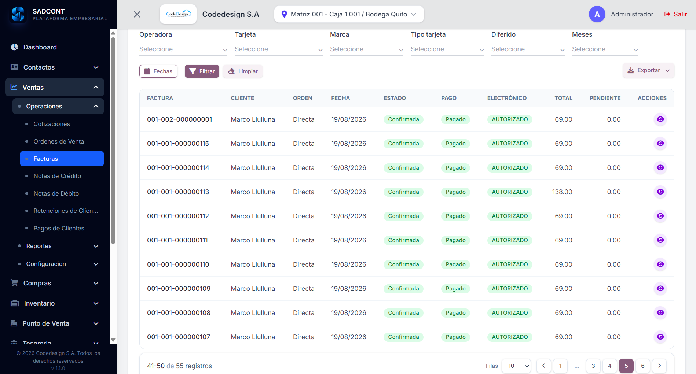This screenshot has width=696, height=374.
Task: Click the Filtrar button
Action: pos(202,71)
